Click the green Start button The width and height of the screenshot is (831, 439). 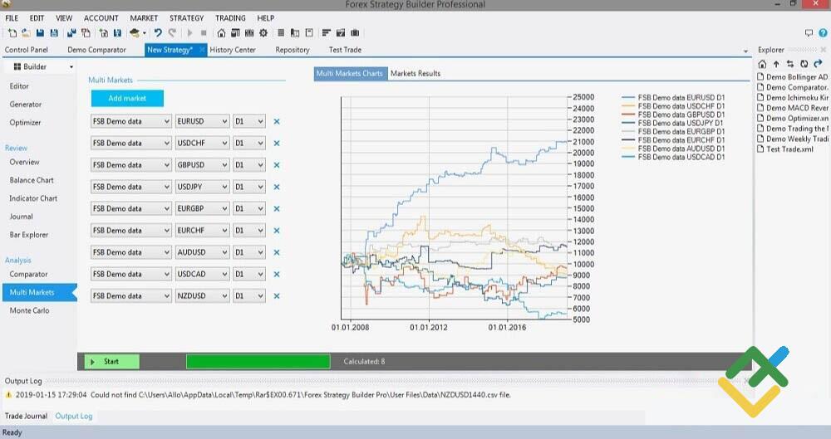112,362
